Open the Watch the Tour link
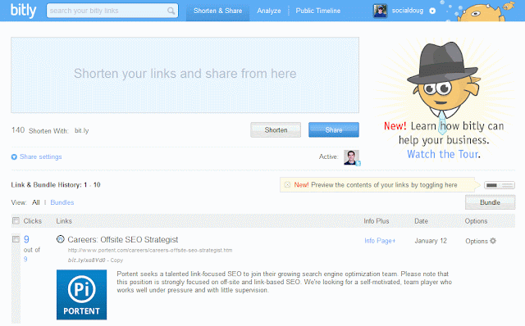Image resolution: width=525 pixels, height=326 pixels. pyautogui.click(x=442, y=154)
